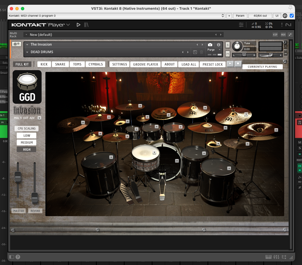Minimize the instrument header with minus icon
Image resolution: width=302 pixels, height=265 pixels.
pyautogui.click(x=286, y=46)
